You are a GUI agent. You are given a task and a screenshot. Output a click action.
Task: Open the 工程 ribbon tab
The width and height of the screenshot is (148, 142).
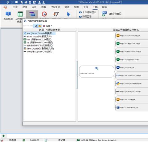tap(86, 7)
